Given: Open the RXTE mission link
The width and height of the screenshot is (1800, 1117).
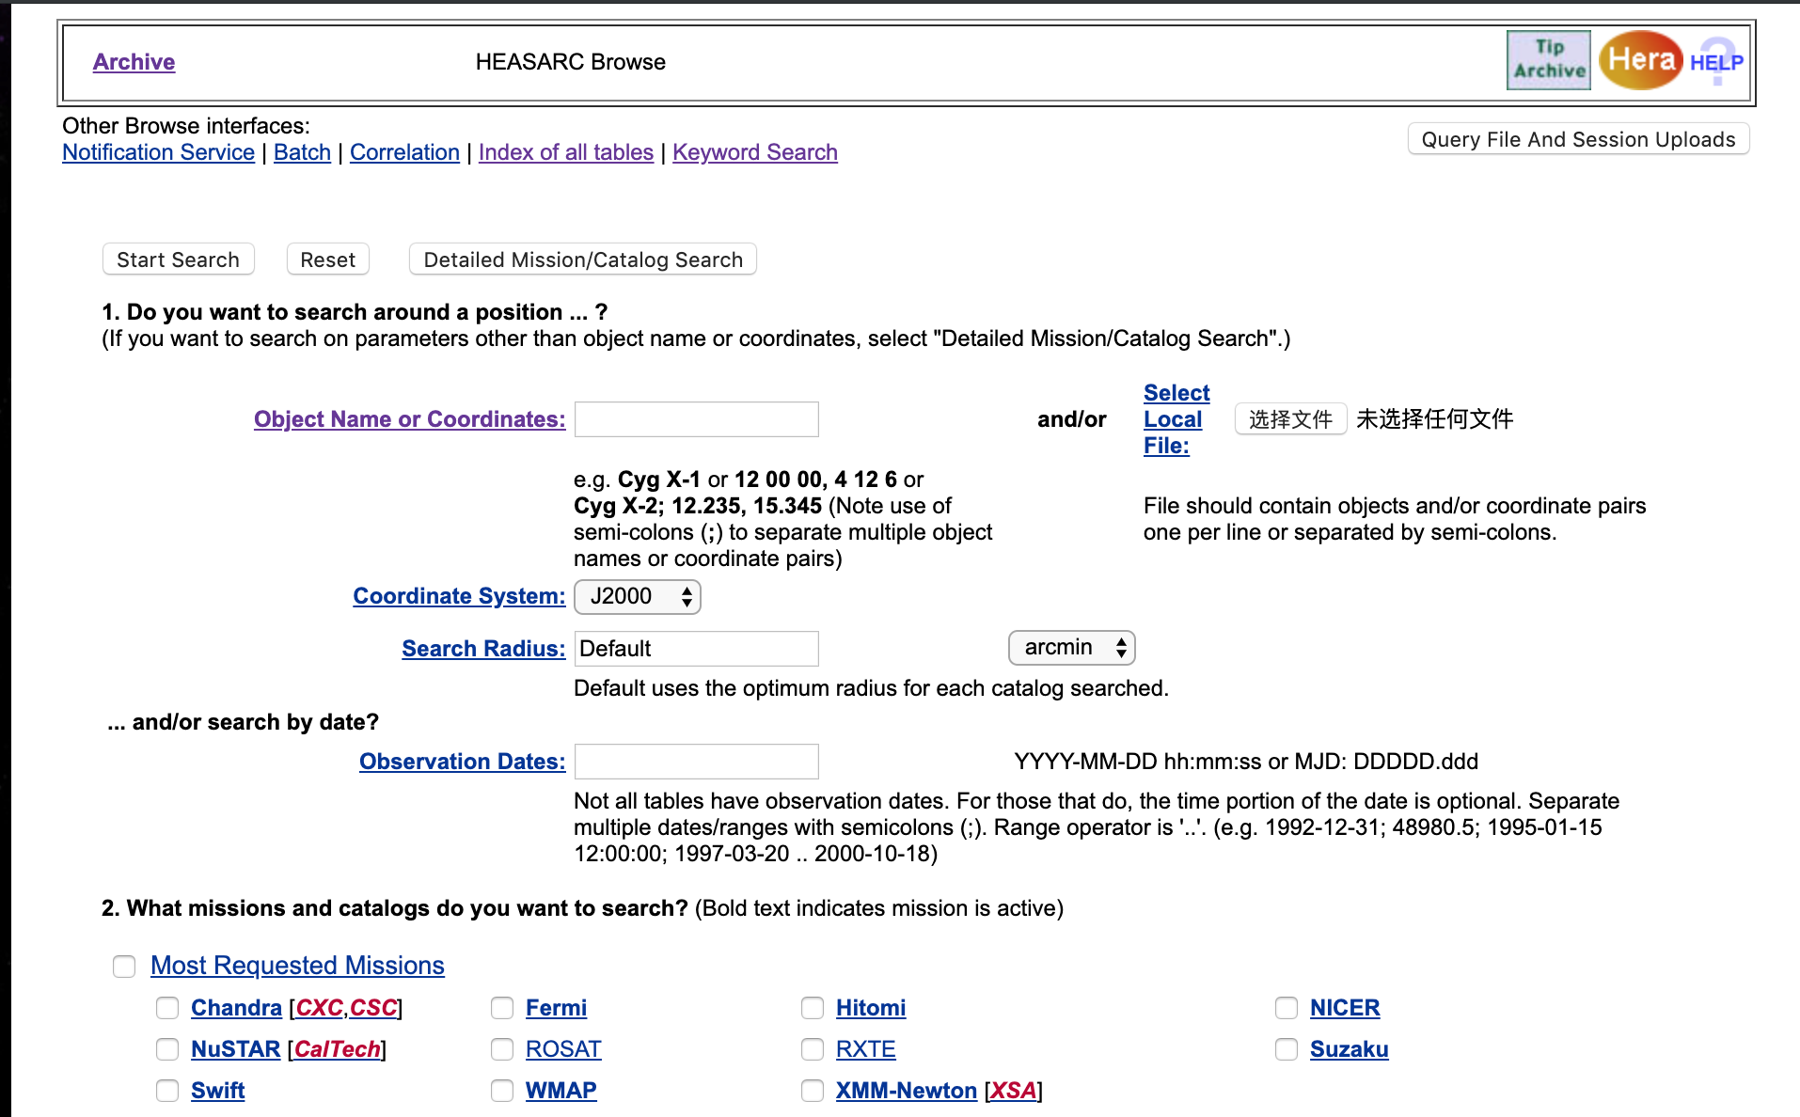Looking at the screenshot, I should point(866,1049).
